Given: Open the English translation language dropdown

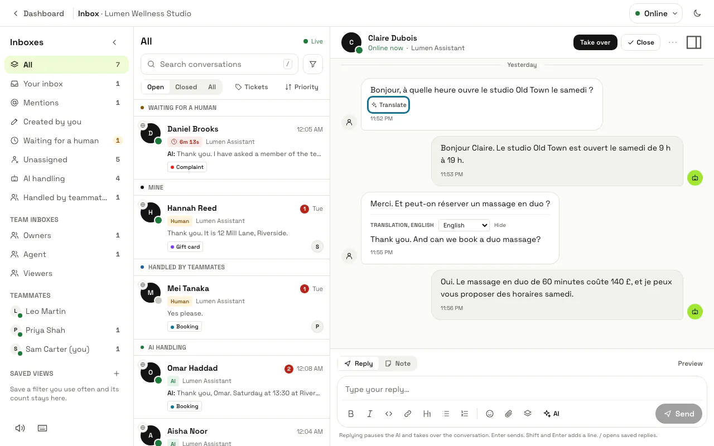Looking at the screenshot, I should click(x=464, y=225).
